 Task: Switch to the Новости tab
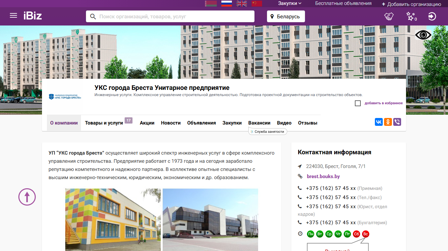[x=171, y=123]
